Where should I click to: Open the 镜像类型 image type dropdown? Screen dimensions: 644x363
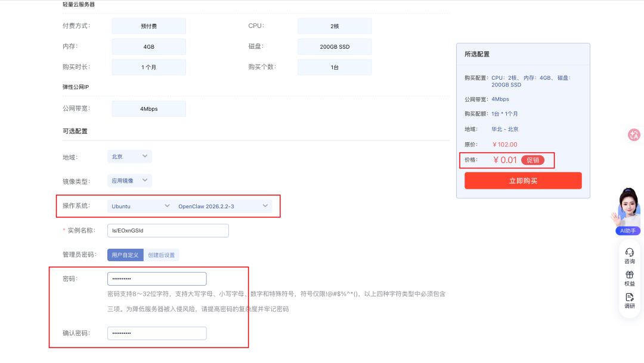click(129, 180)
